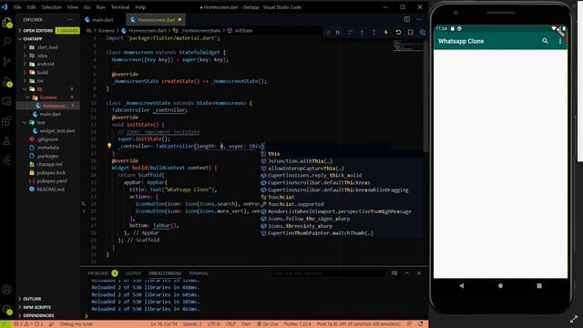Pause the debug session
583x328 pixels.
(x=338, y=33)
